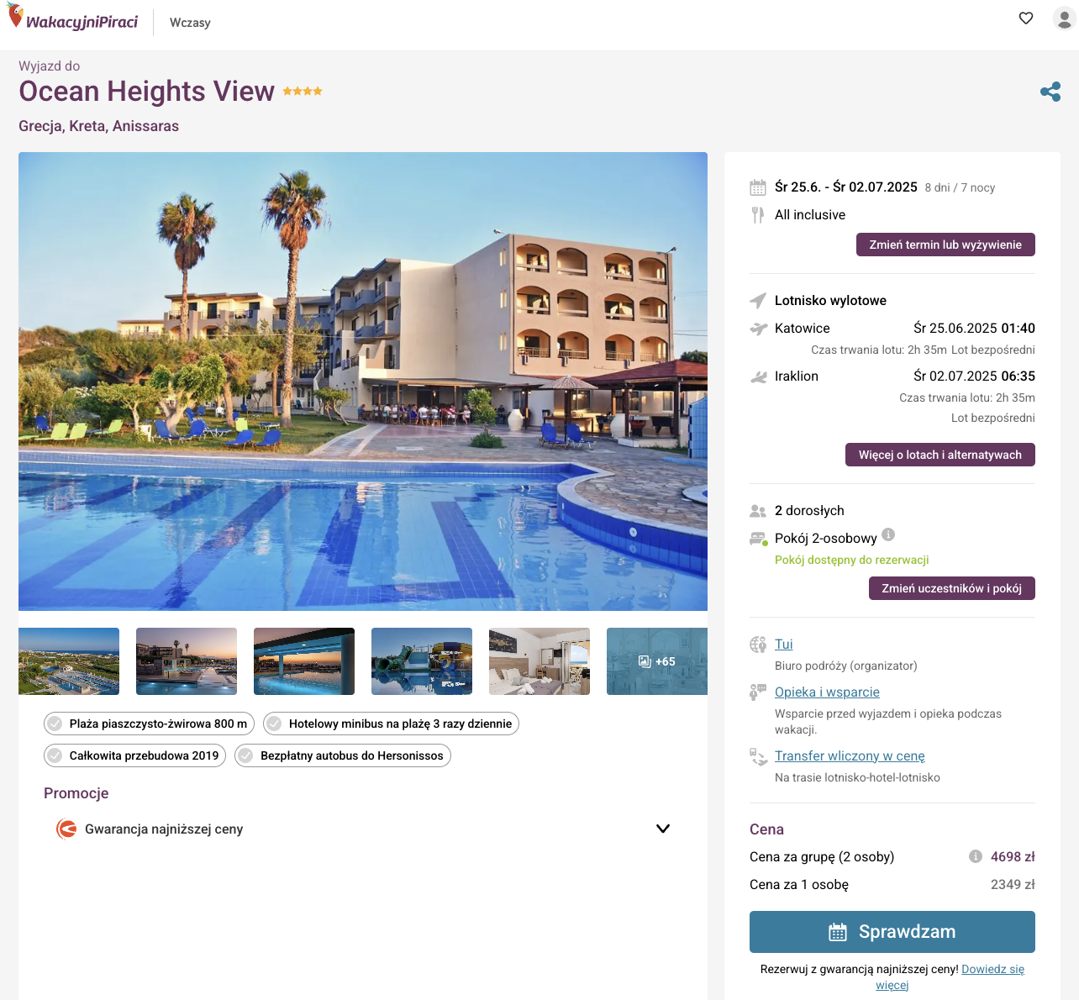Screen dimensions: 1079x1000
Task: Open the user profile avatar icon
Action: point(1064,18)
